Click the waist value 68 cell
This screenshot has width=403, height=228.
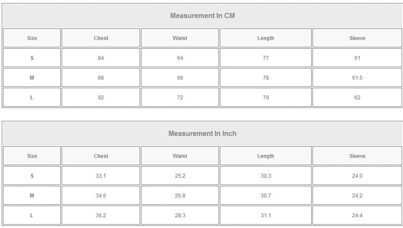click(x=180, y=78)
